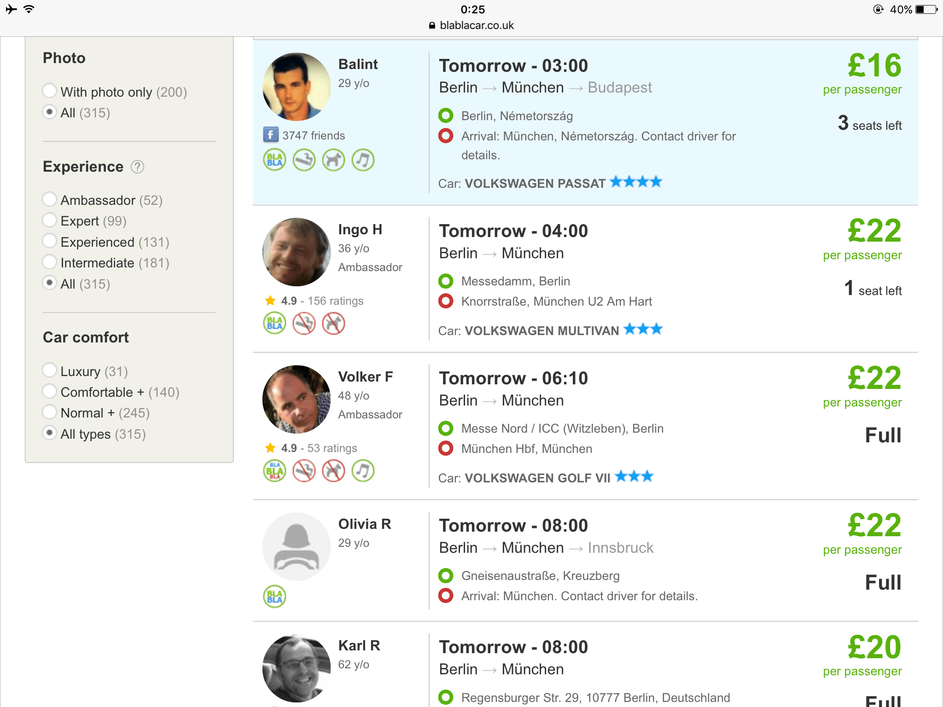This screenshot has height=707, width=943.
Task: Click Volker F's music preference icon
Action: point(363,470)
